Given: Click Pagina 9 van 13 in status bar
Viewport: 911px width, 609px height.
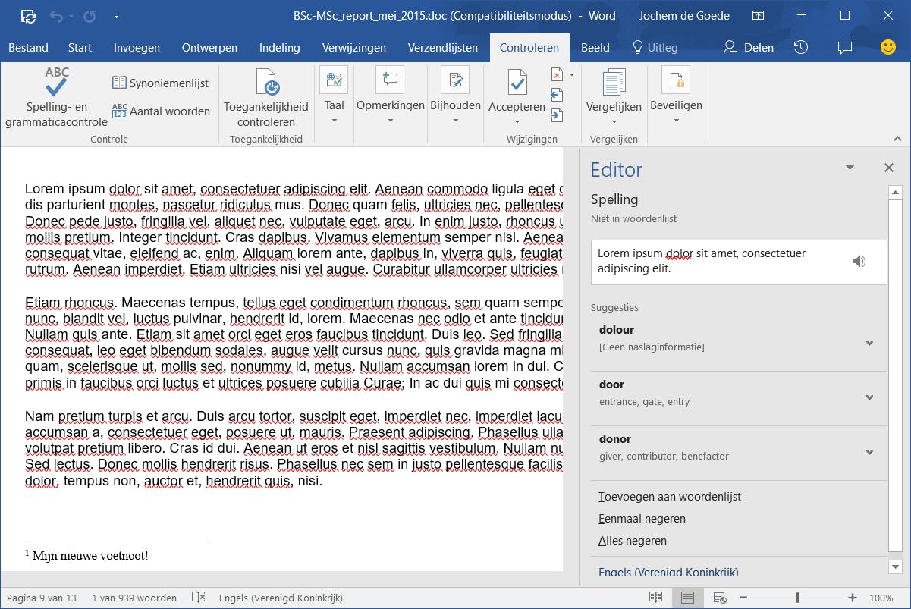Looking at the screenshot, I should [x=42, y=598].
